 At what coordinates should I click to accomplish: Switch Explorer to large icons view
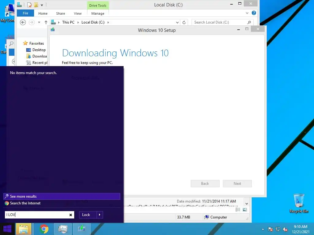point(244,210)
